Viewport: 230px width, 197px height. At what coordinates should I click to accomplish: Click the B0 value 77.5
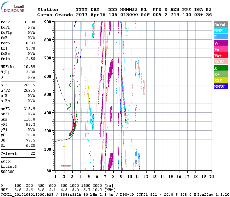[31, 141]
